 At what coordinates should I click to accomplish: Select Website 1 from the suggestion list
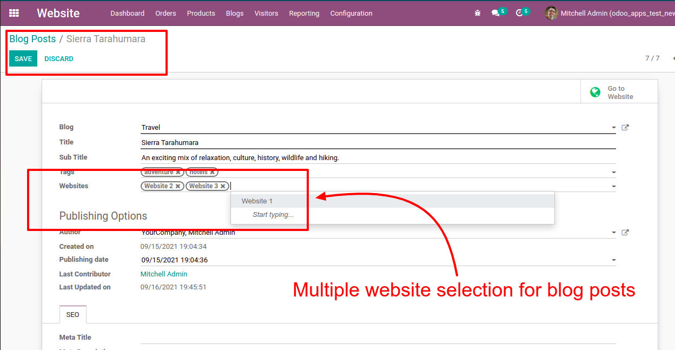coord(257,201)
